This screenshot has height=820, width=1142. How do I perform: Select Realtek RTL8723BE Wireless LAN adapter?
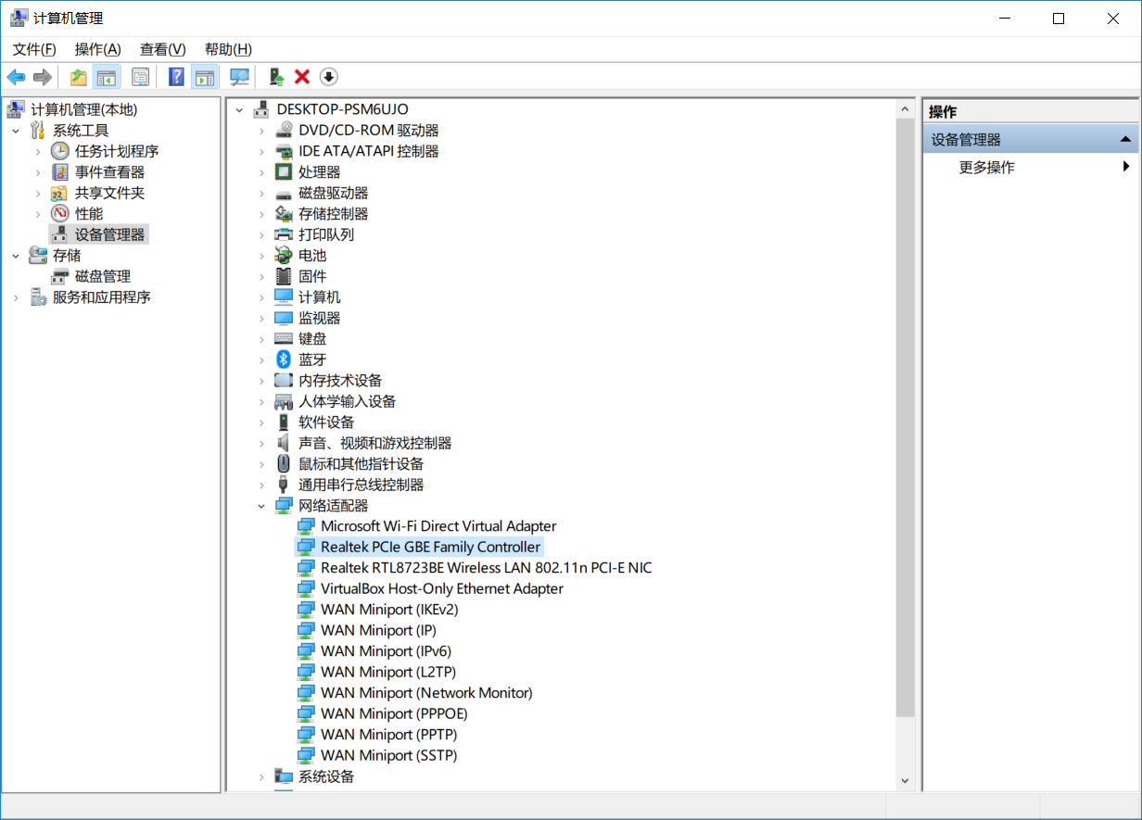tap(487, 568)
